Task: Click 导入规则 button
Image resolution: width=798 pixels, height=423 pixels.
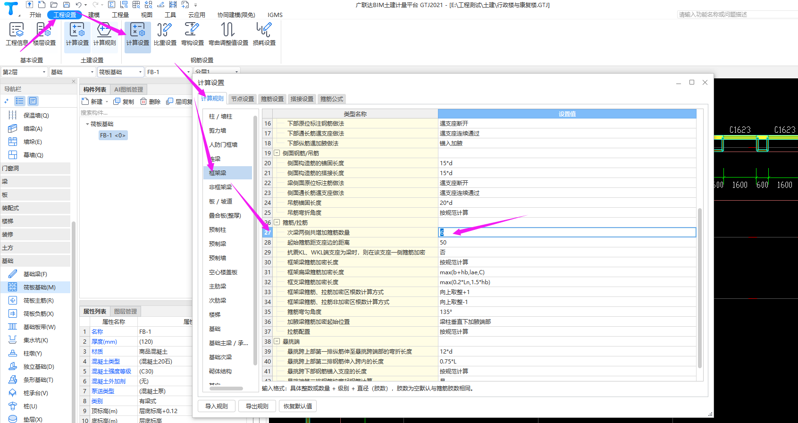Action: point(217,406)
